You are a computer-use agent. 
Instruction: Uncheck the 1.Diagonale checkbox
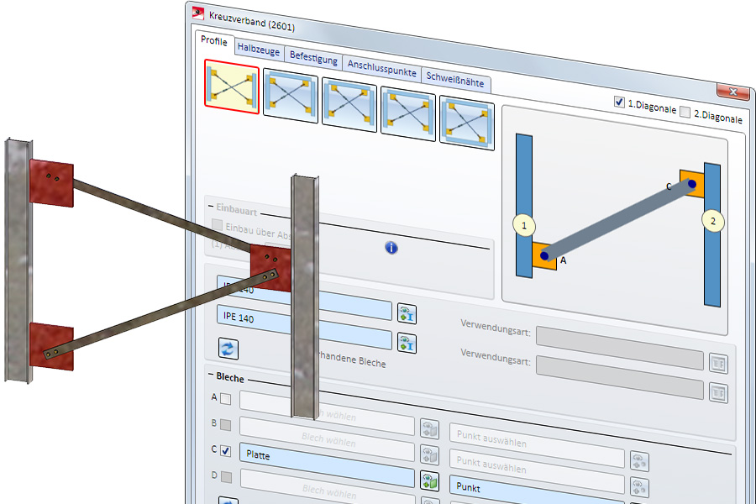point(620,102)
